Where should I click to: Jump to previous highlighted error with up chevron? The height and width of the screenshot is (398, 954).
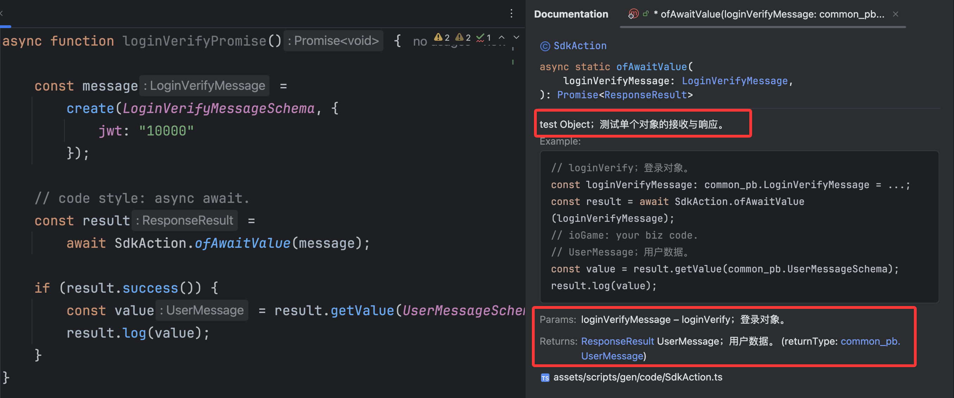point(501,37)
